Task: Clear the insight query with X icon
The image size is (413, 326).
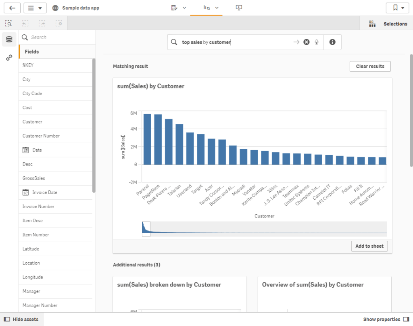Action: point(307,42)
